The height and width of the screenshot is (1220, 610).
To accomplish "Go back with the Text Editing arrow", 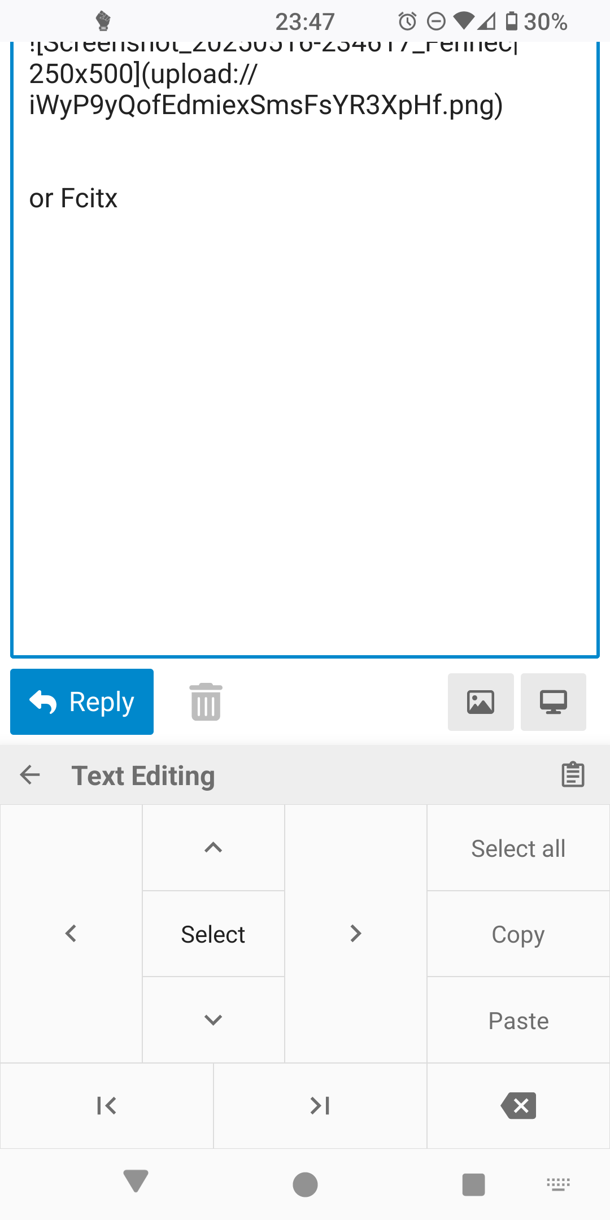I will tap(30, 774).
